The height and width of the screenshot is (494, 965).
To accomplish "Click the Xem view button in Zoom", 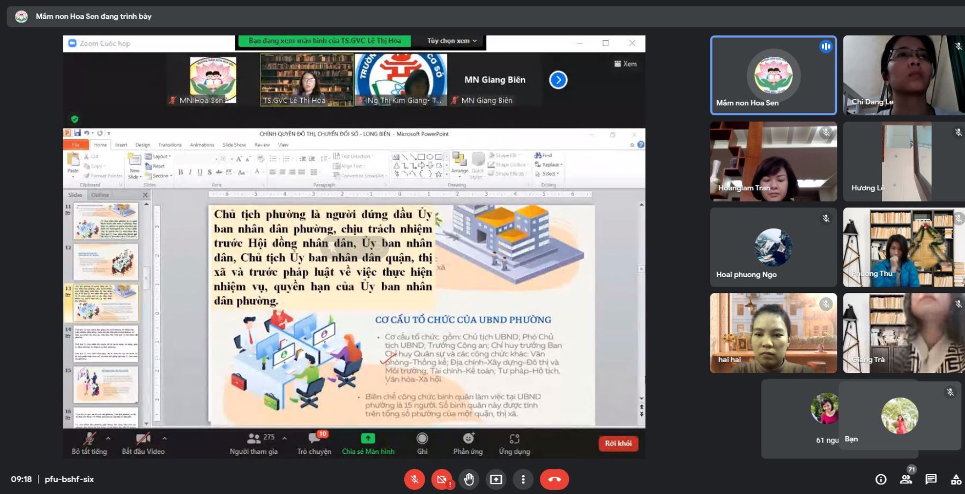I will [x=626, y=64].
